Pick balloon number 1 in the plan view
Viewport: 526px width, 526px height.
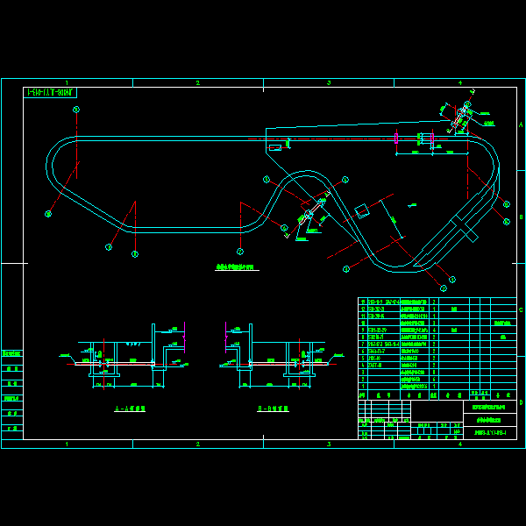pos(452,280)
